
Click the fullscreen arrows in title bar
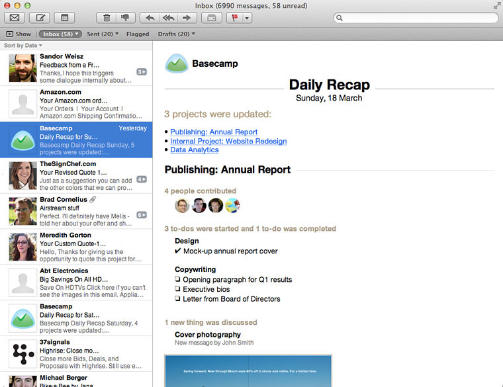point(497,5)
